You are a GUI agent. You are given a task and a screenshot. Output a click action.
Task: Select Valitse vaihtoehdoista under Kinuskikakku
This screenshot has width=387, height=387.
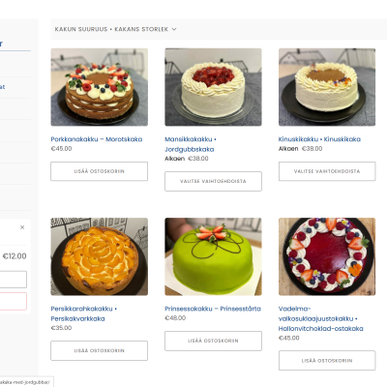[x=327, y=171]
